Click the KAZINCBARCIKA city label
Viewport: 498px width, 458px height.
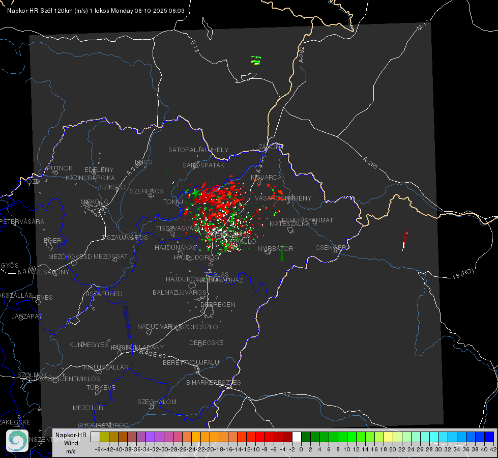click(x=90, y=178)
